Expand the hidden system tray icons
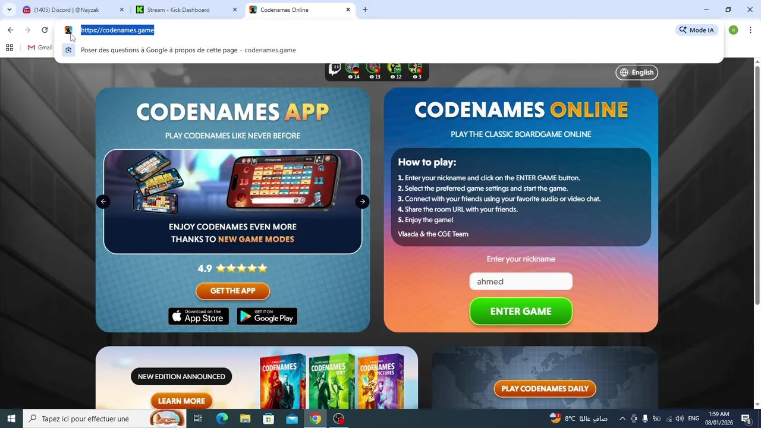This screenshot has width=761, height=428. click(622, 418)
